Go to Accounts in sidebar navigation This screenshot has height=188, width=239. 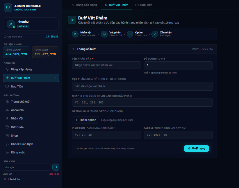click(31, 110)
